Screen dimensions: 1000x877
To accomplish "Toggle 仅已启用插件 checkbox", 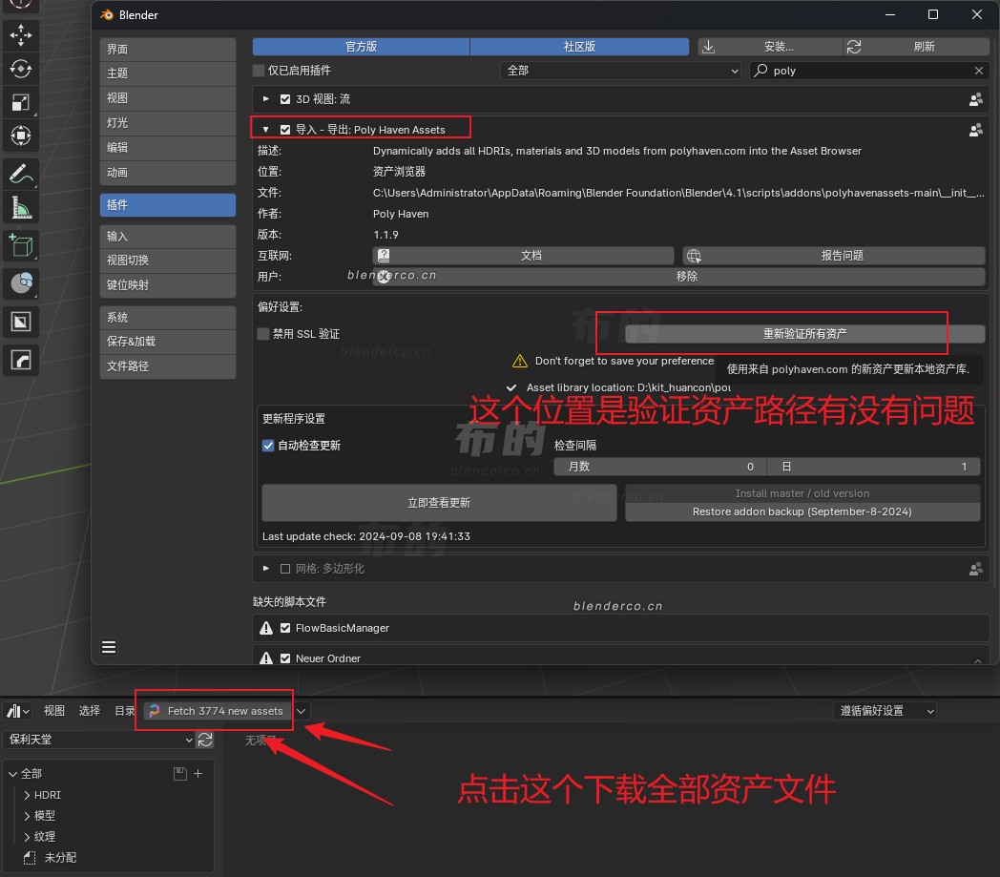I will pyautogui.click(x=259, y=71).
